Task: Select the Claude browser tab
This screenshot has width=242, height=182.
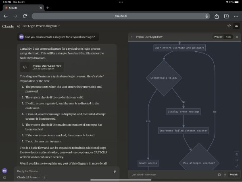Action: coord(22,8)
